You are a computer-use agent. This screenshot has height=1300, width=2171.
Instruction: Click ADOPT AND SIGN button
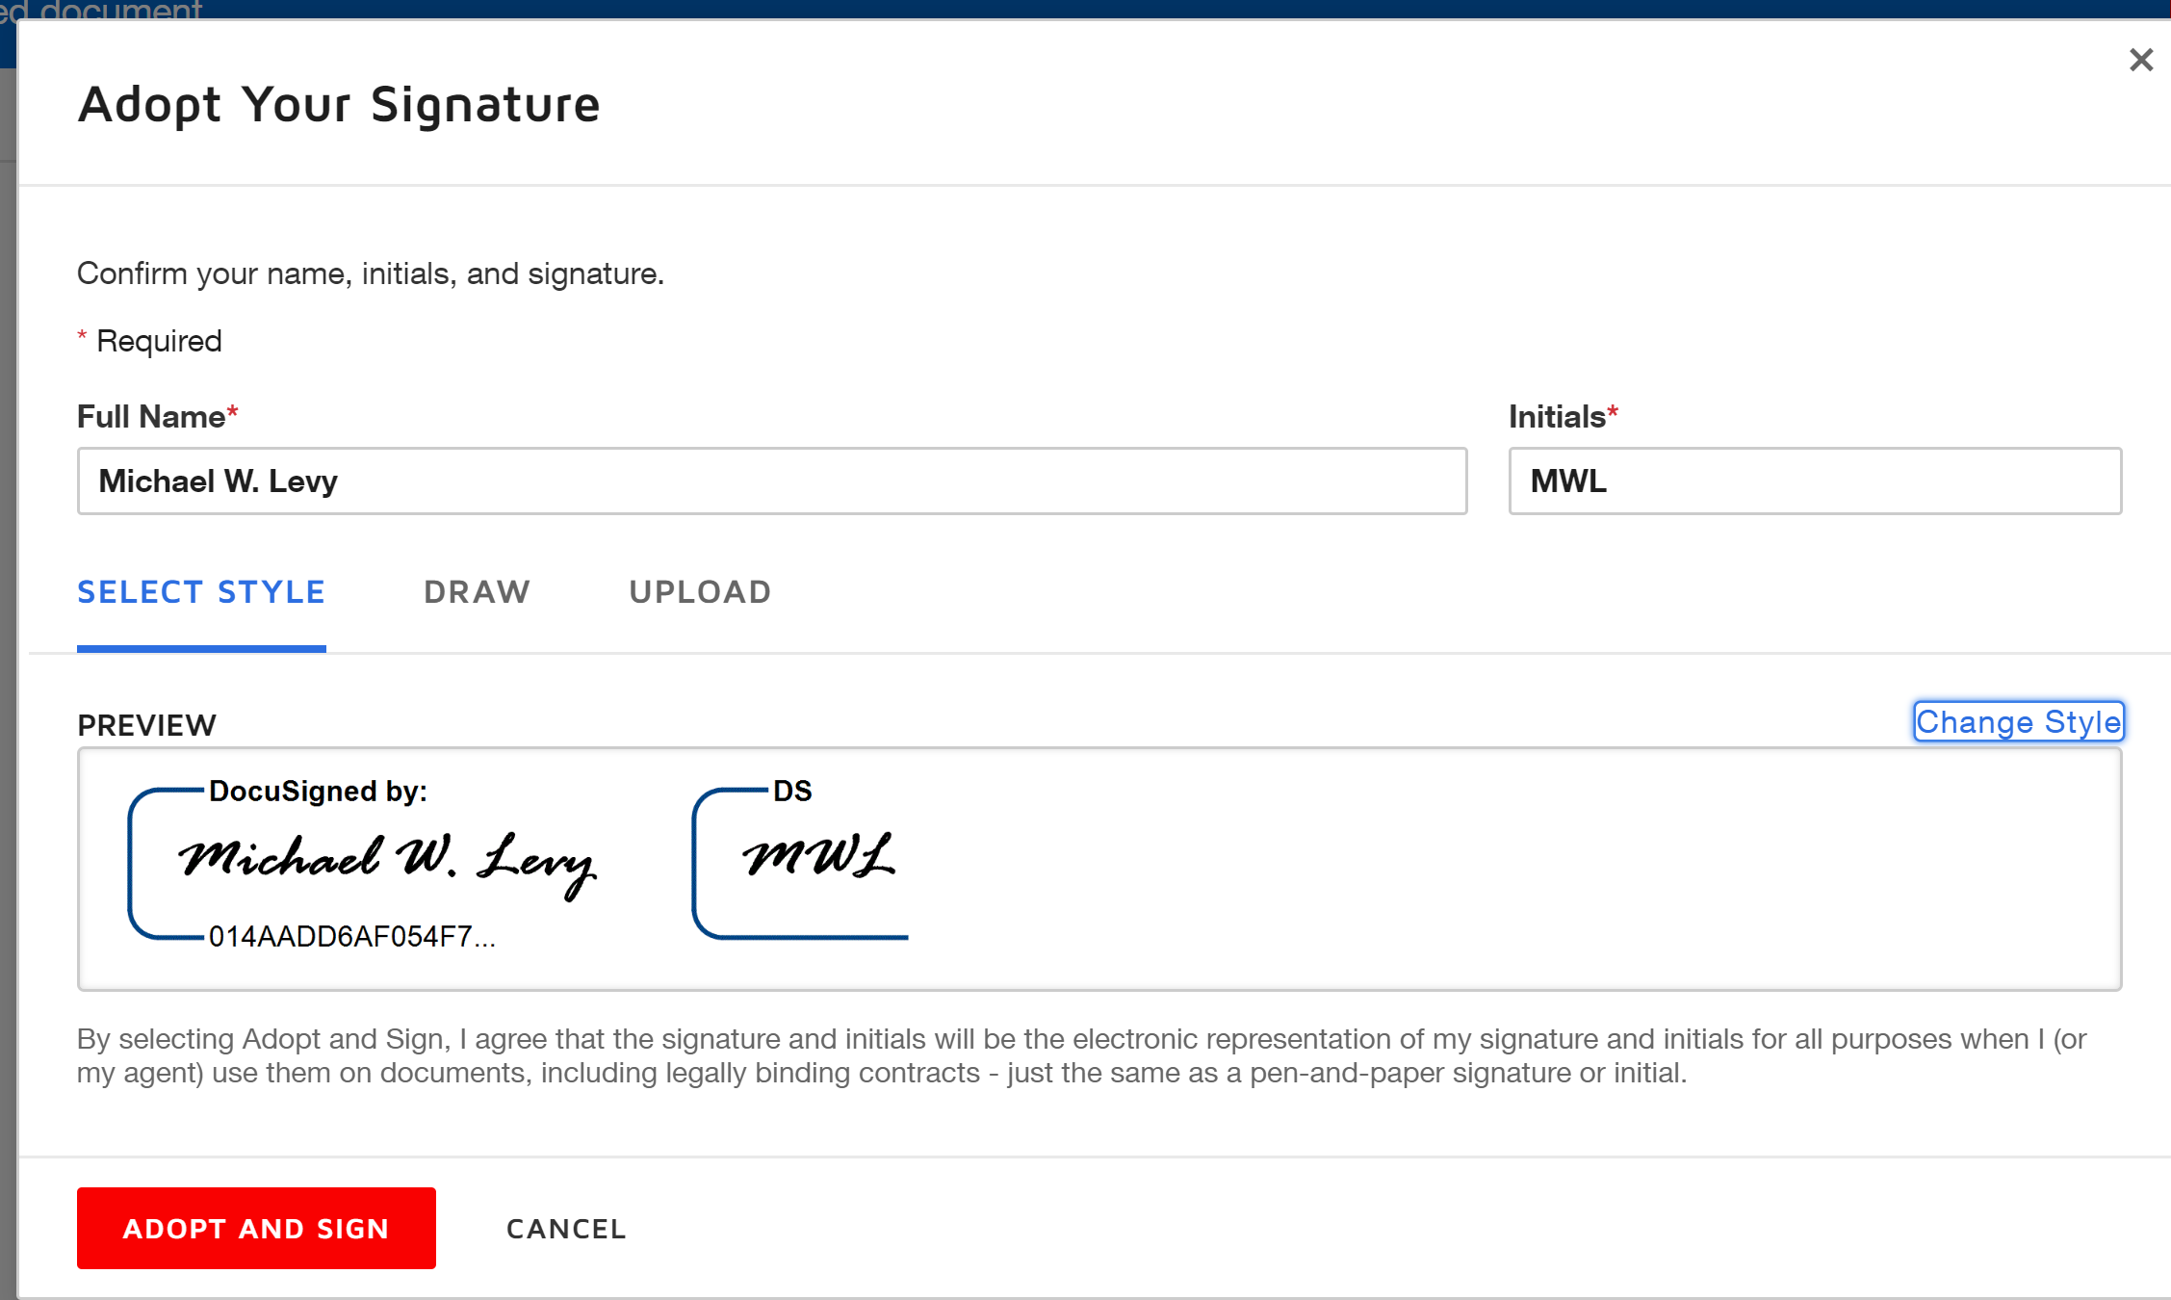pos(255,1227)
